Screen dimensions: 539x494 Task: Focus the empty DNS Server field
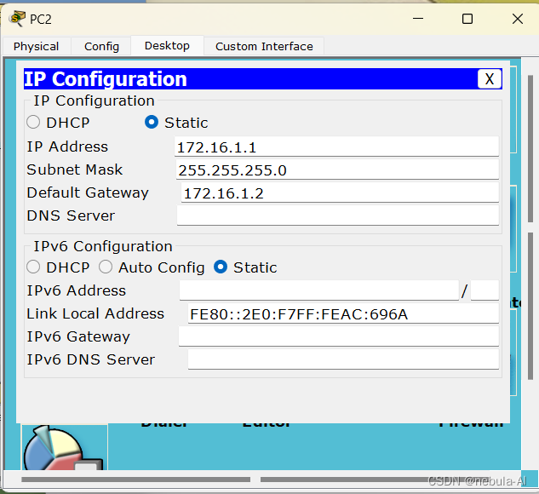338,215
